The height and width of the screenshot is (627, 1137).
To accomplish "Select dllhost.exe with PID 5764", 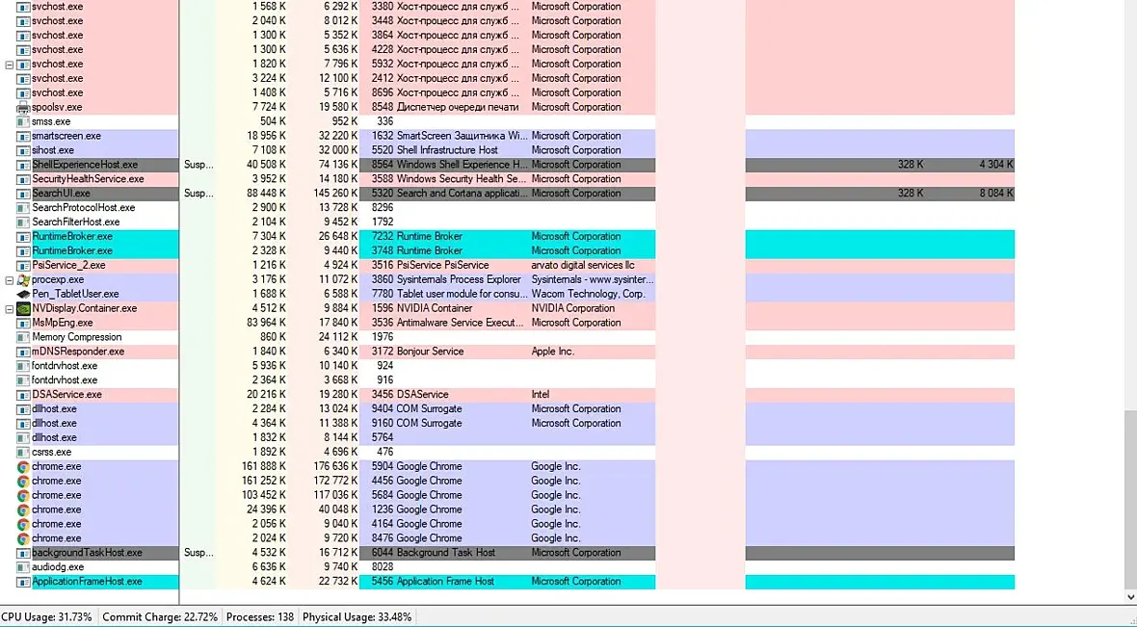I will (54, 438).
